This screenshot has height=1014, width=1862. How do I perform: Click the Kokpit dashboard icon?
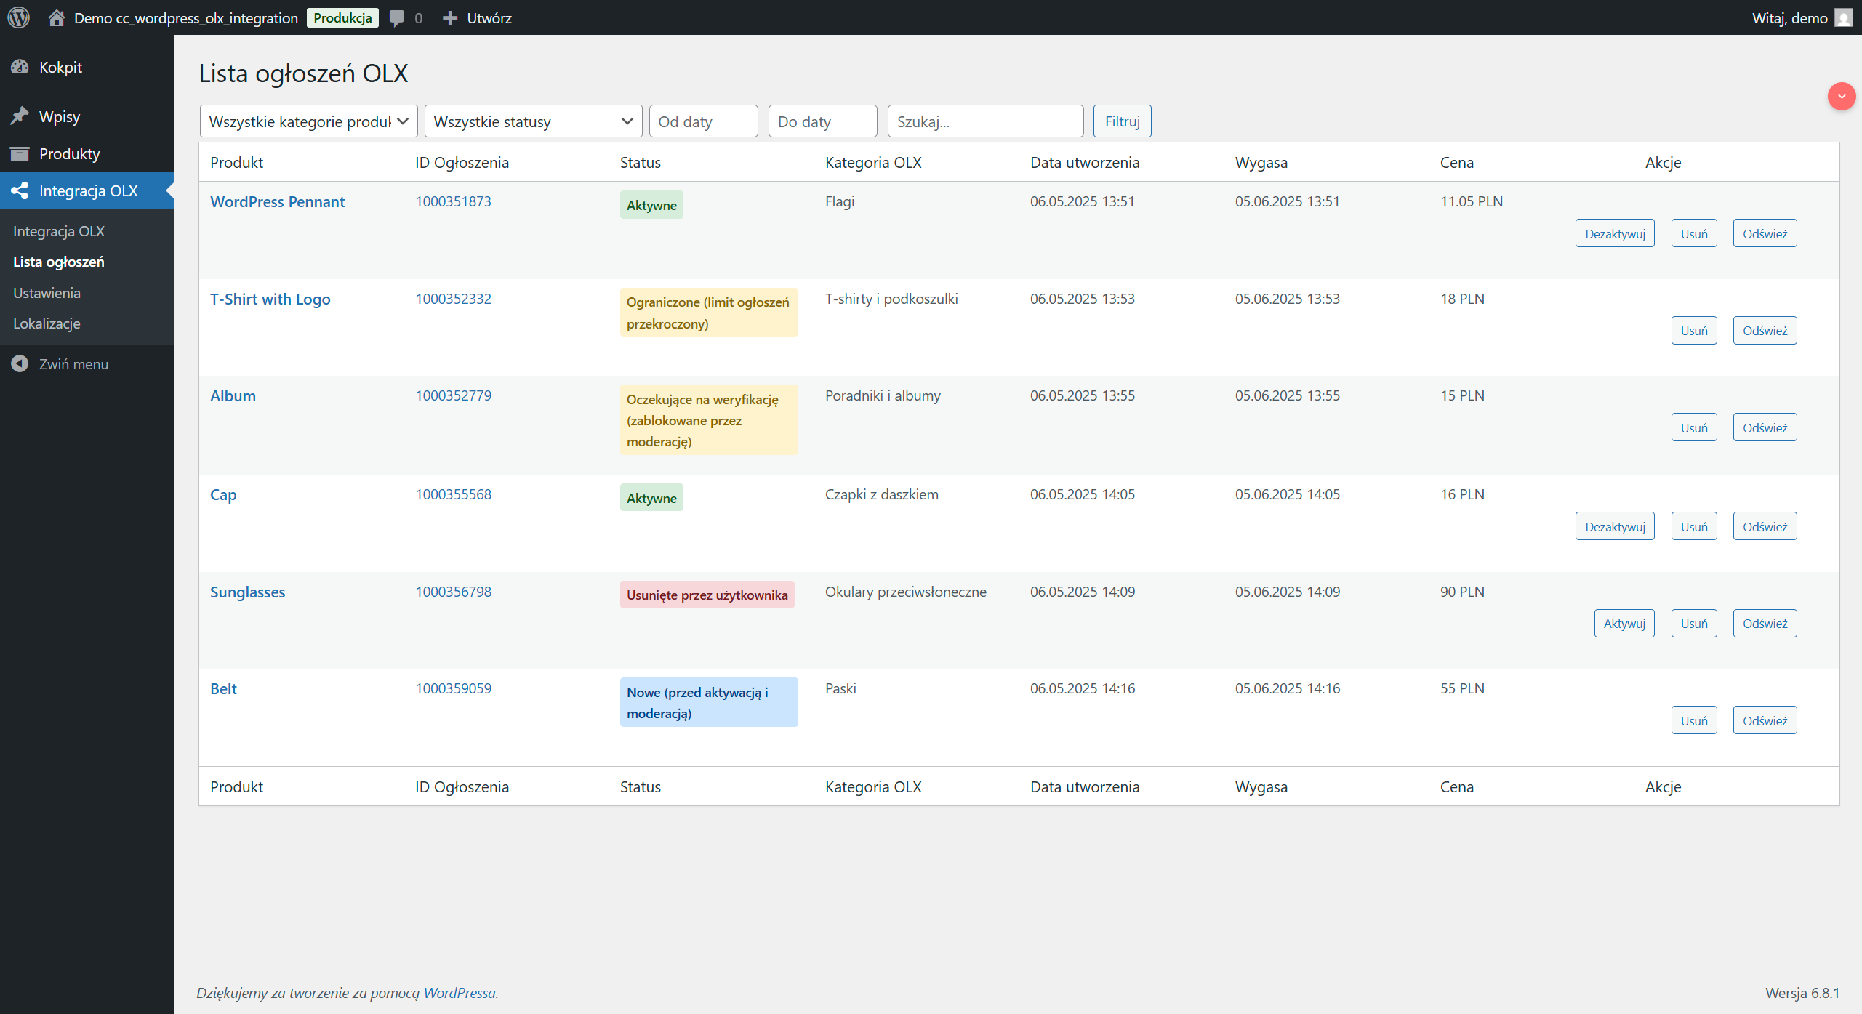pyautogui.click(x=20, y=67)
